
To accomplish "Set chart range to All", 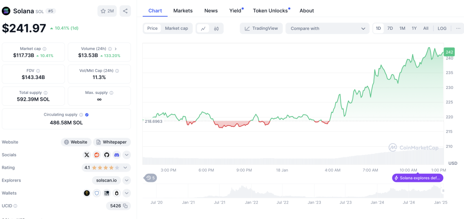I will click(425, 28).
